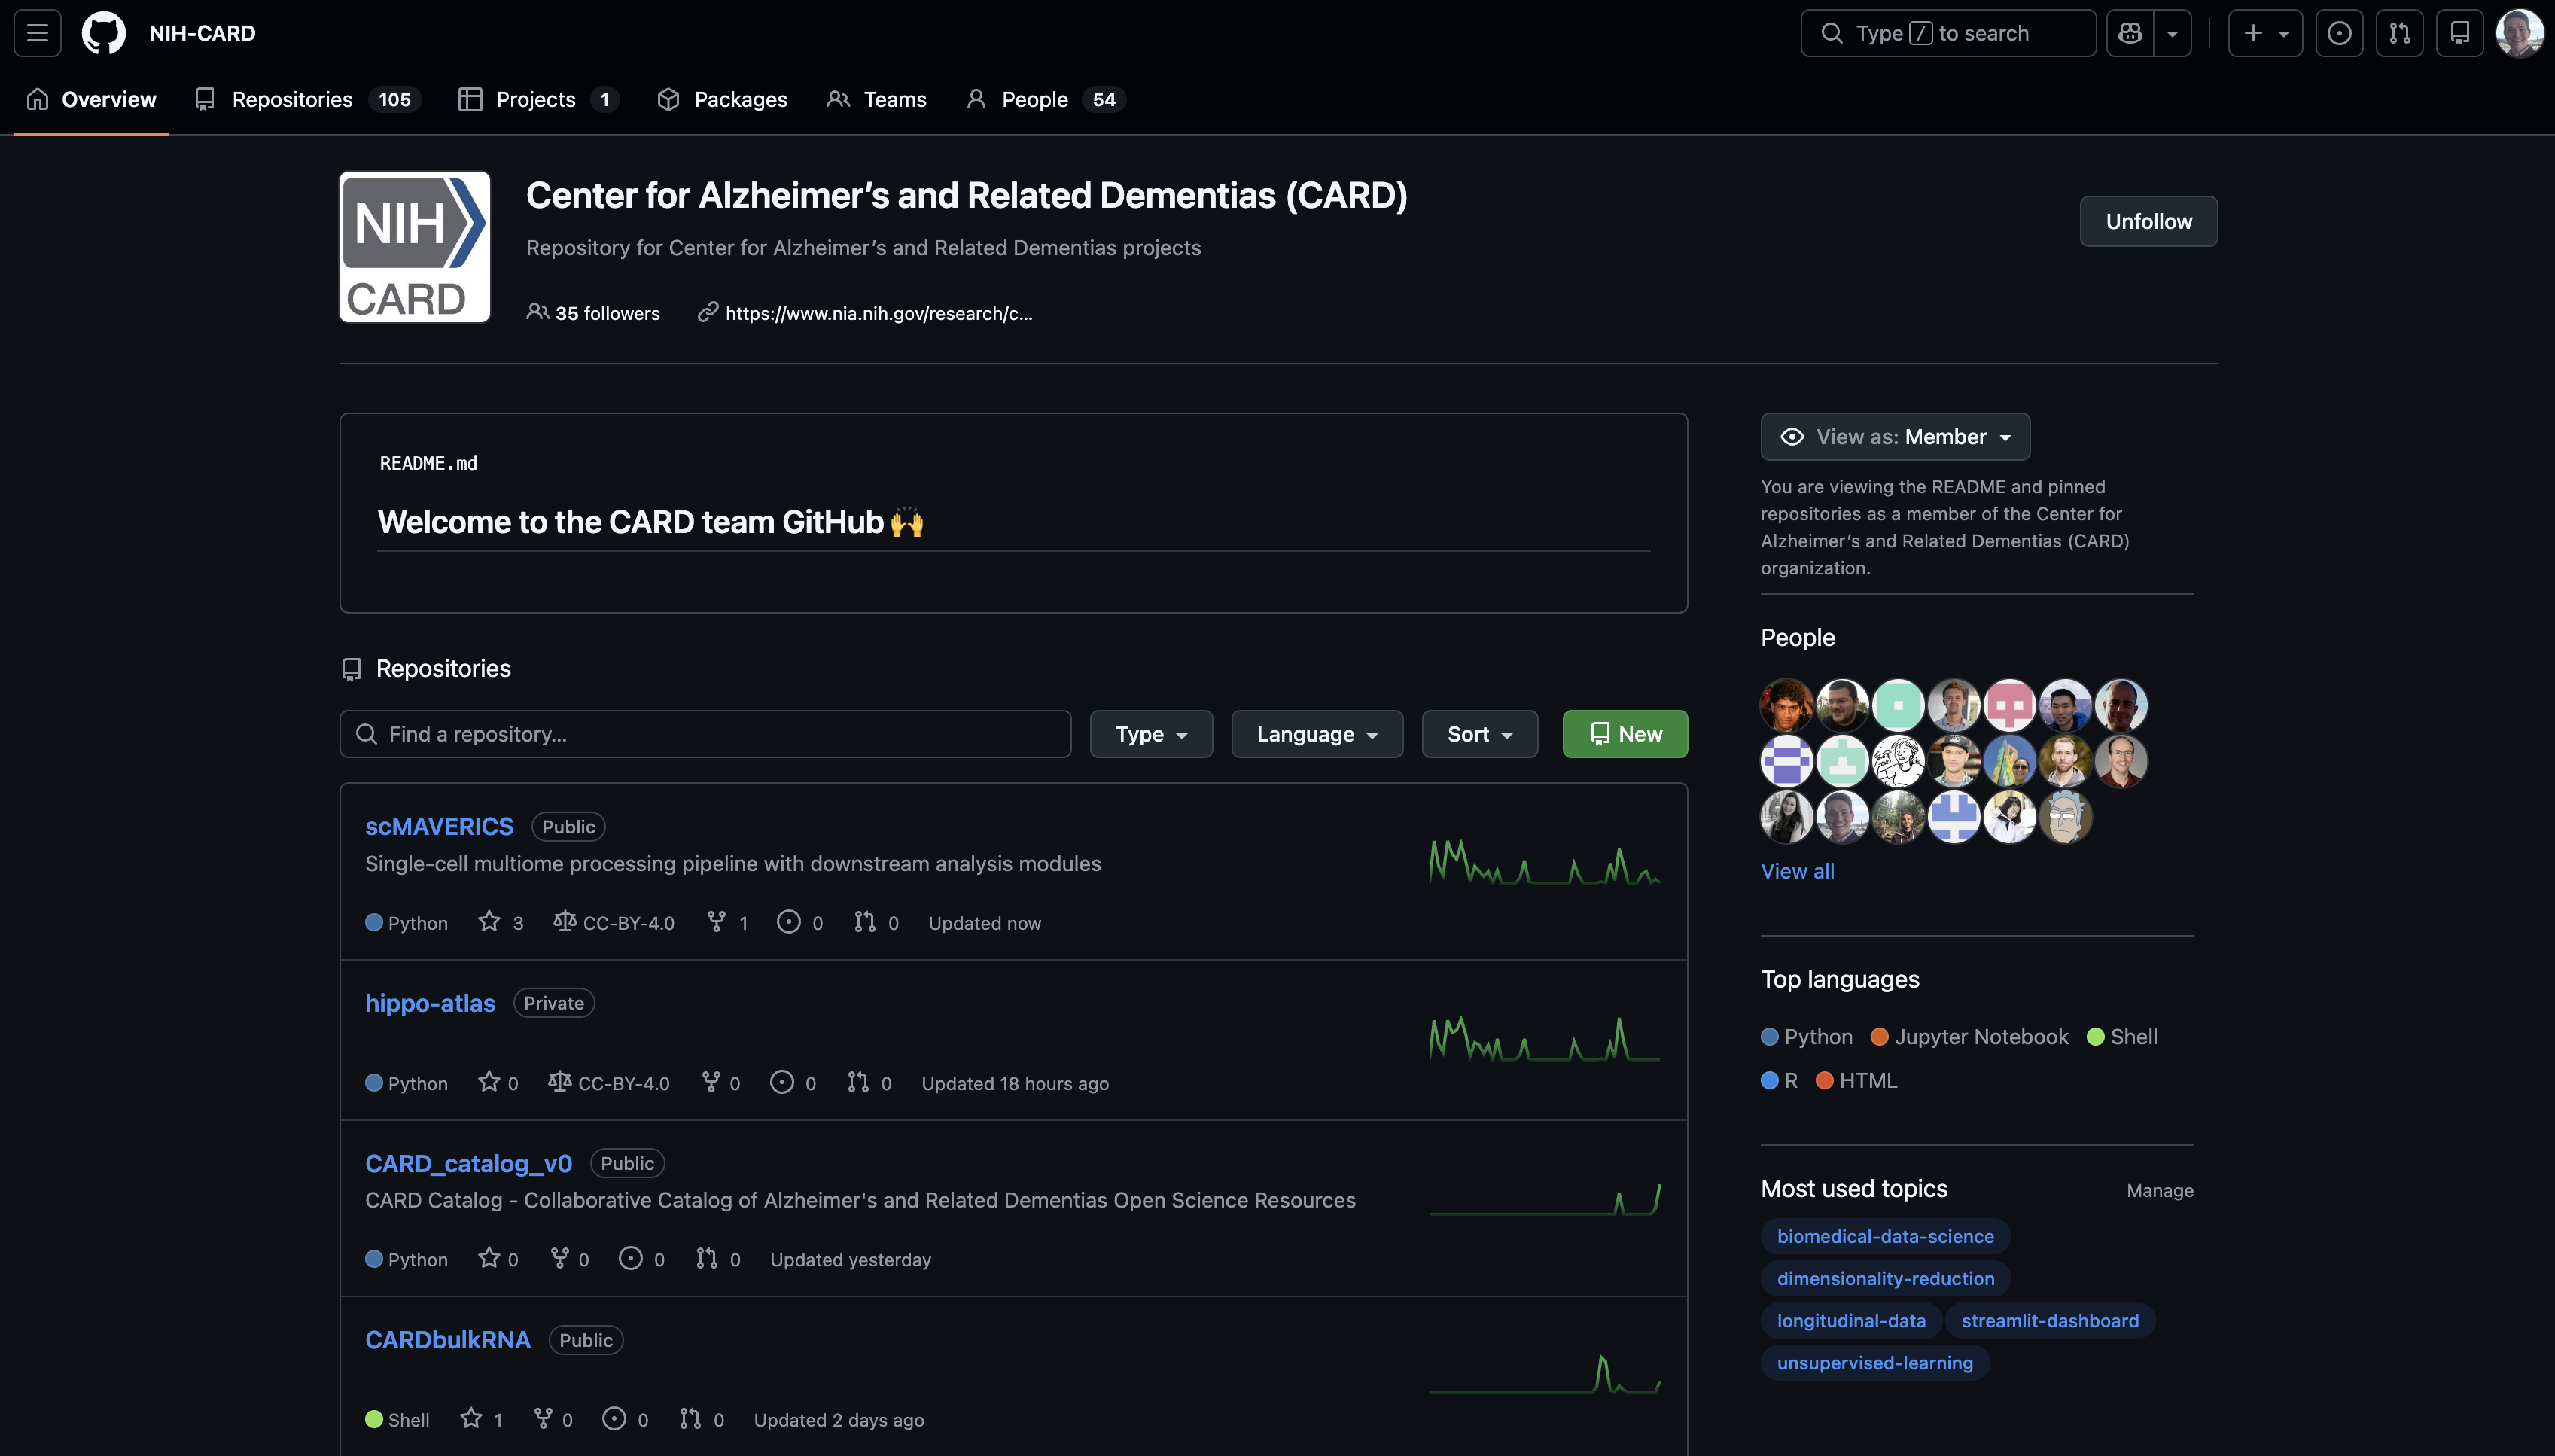Click the pull request icon on scMAVERICS
This screenshot has width=2555, height=1456.
pos(865,922)
